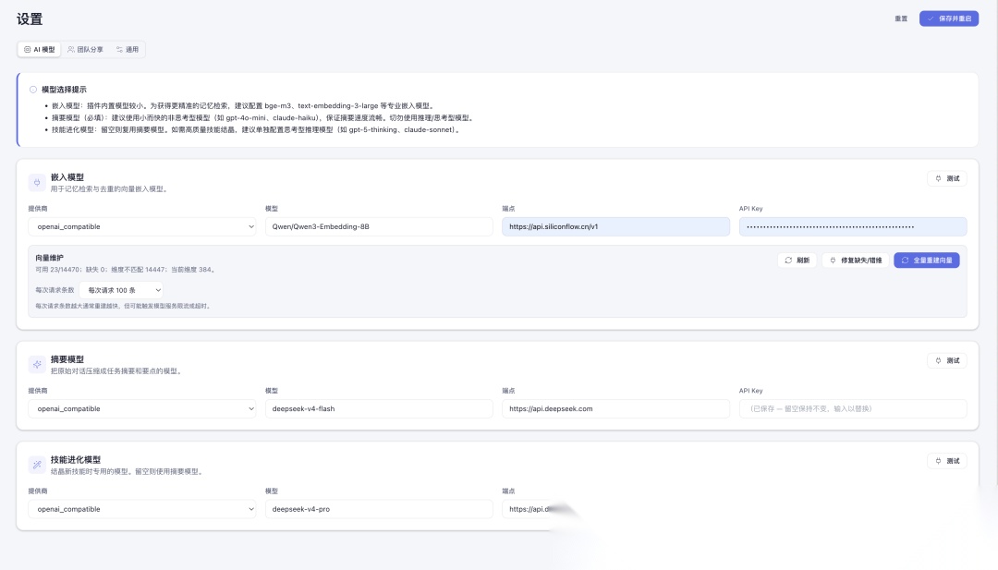Click the 技能进化模型 端点 field
This screenshot has width=998, height=570.
pyautogui.click(x=541, y=509)
